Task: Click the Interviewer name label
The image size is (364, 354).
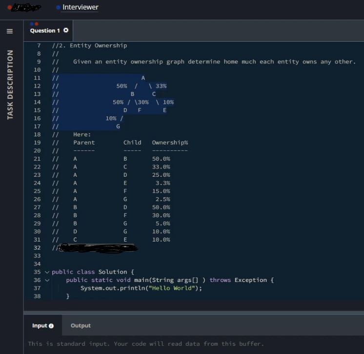Action: [x=81, y=7]
